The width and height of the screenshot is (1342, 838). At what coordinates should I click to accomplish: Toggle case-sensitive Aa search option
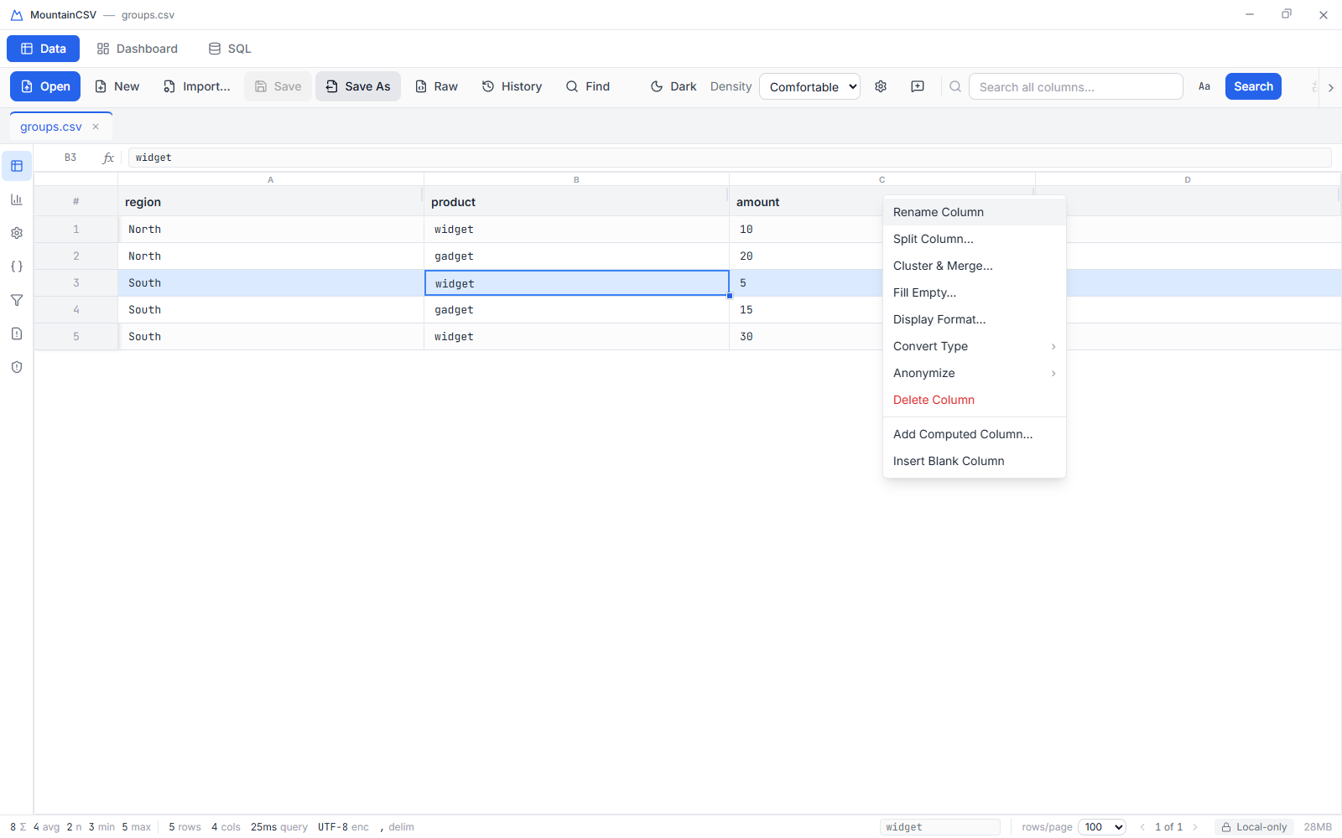coord(1204,86)
